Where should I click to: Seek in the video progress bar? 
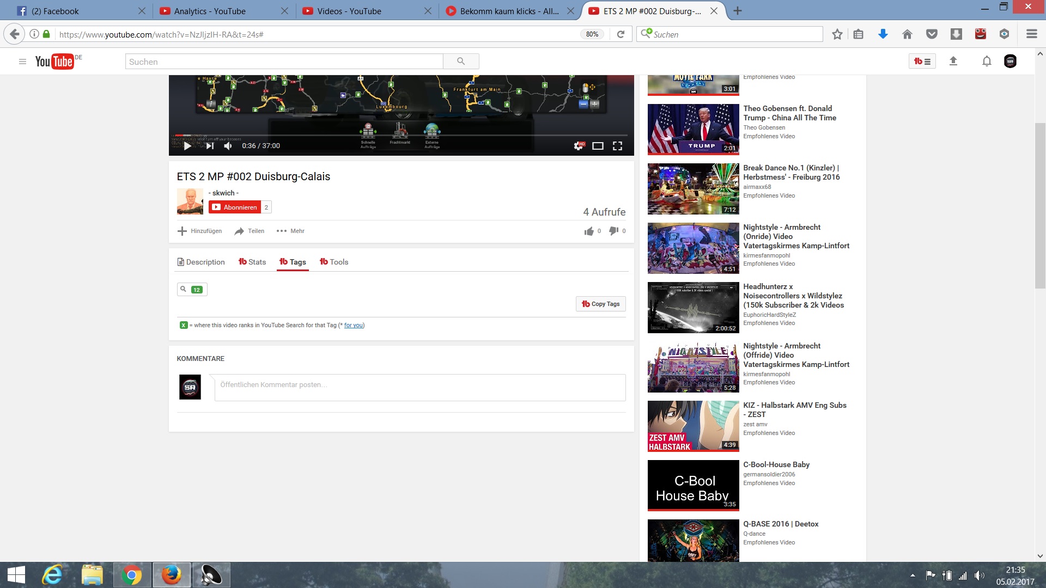400,135
